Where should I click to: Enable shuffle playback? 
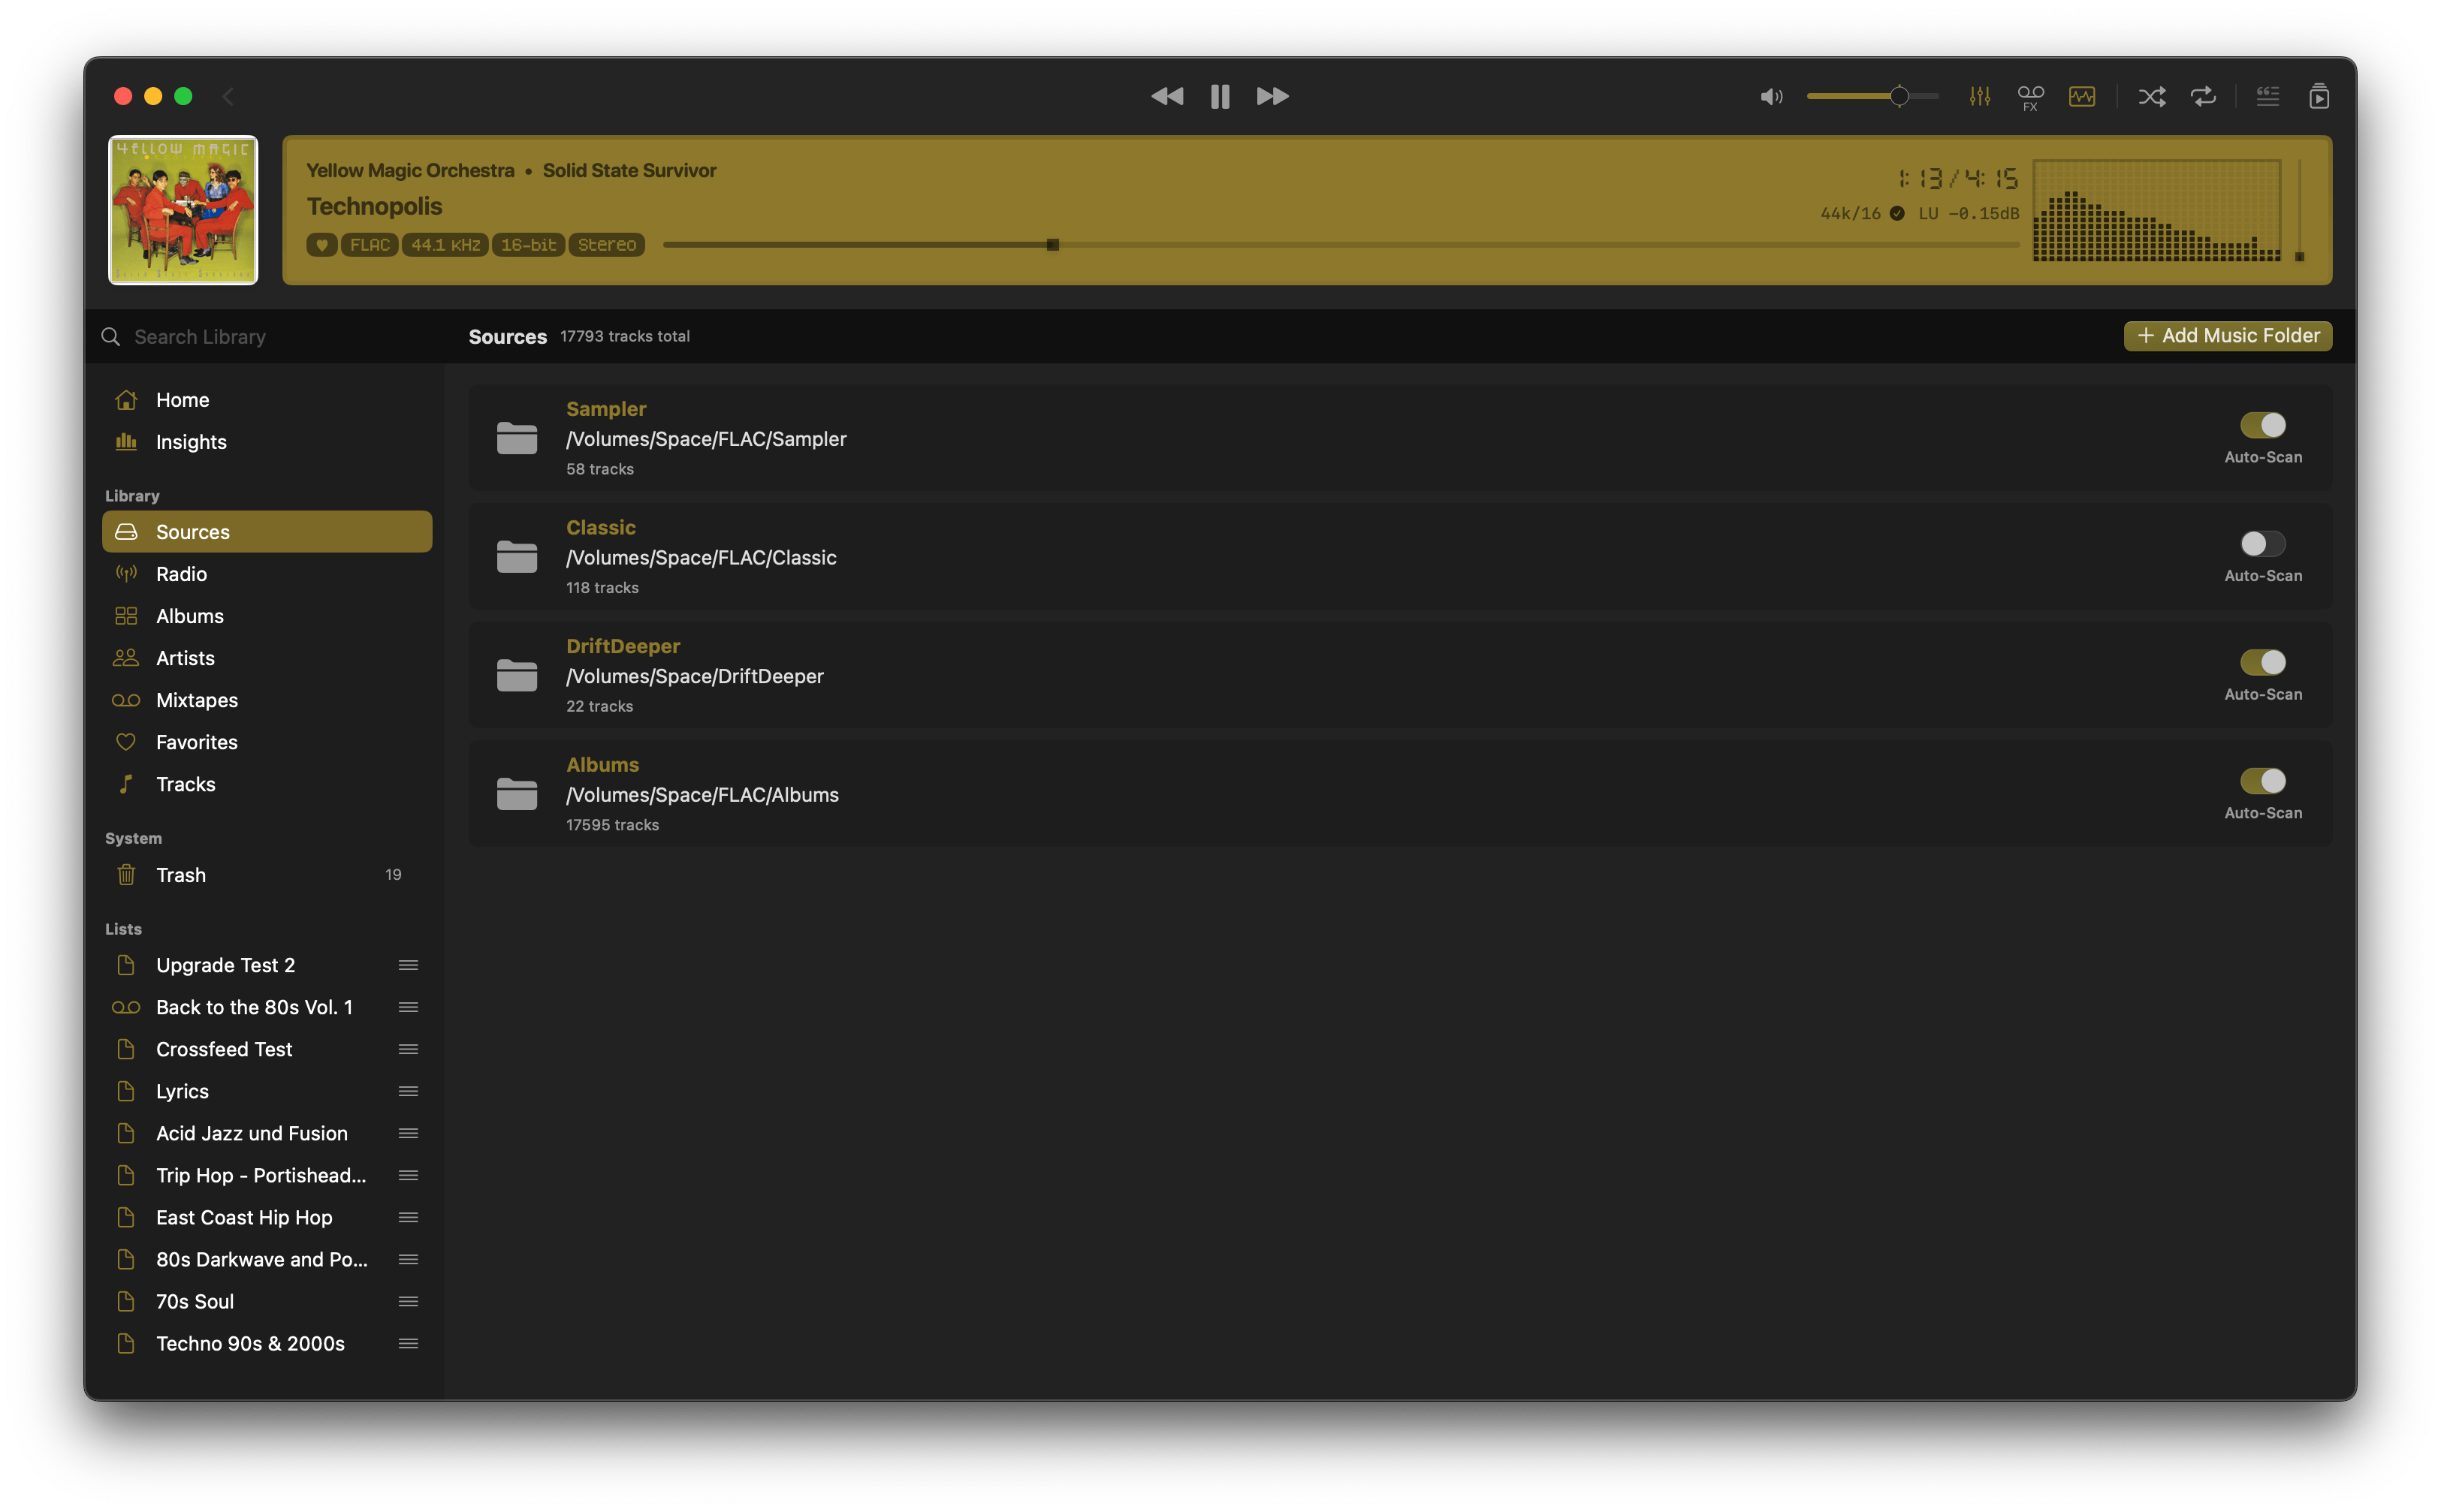click(2152, 96)
